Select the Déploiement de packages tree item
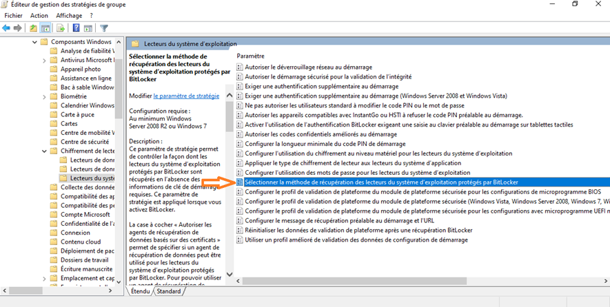610x307 pixels. point(88,251)
